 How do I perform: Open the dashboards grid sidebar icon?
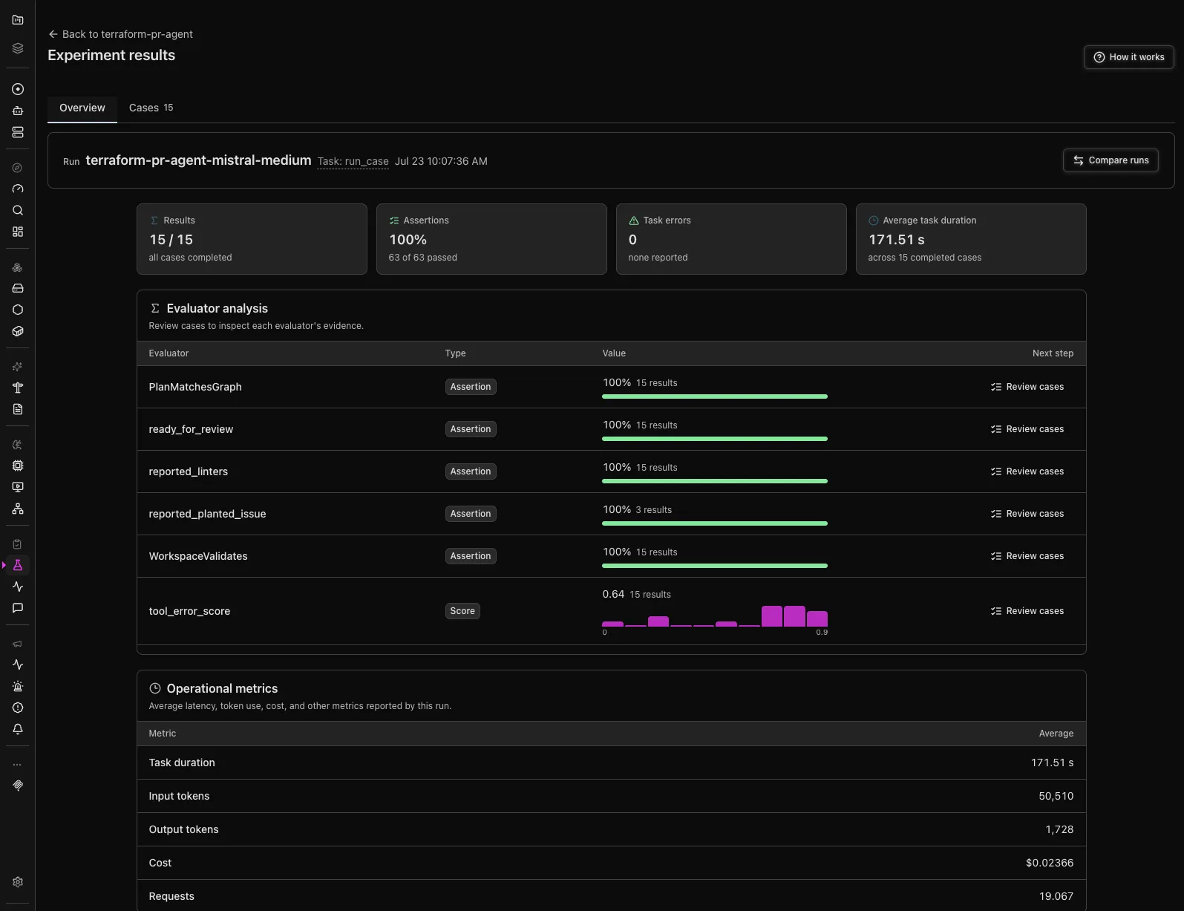(18, 232)
